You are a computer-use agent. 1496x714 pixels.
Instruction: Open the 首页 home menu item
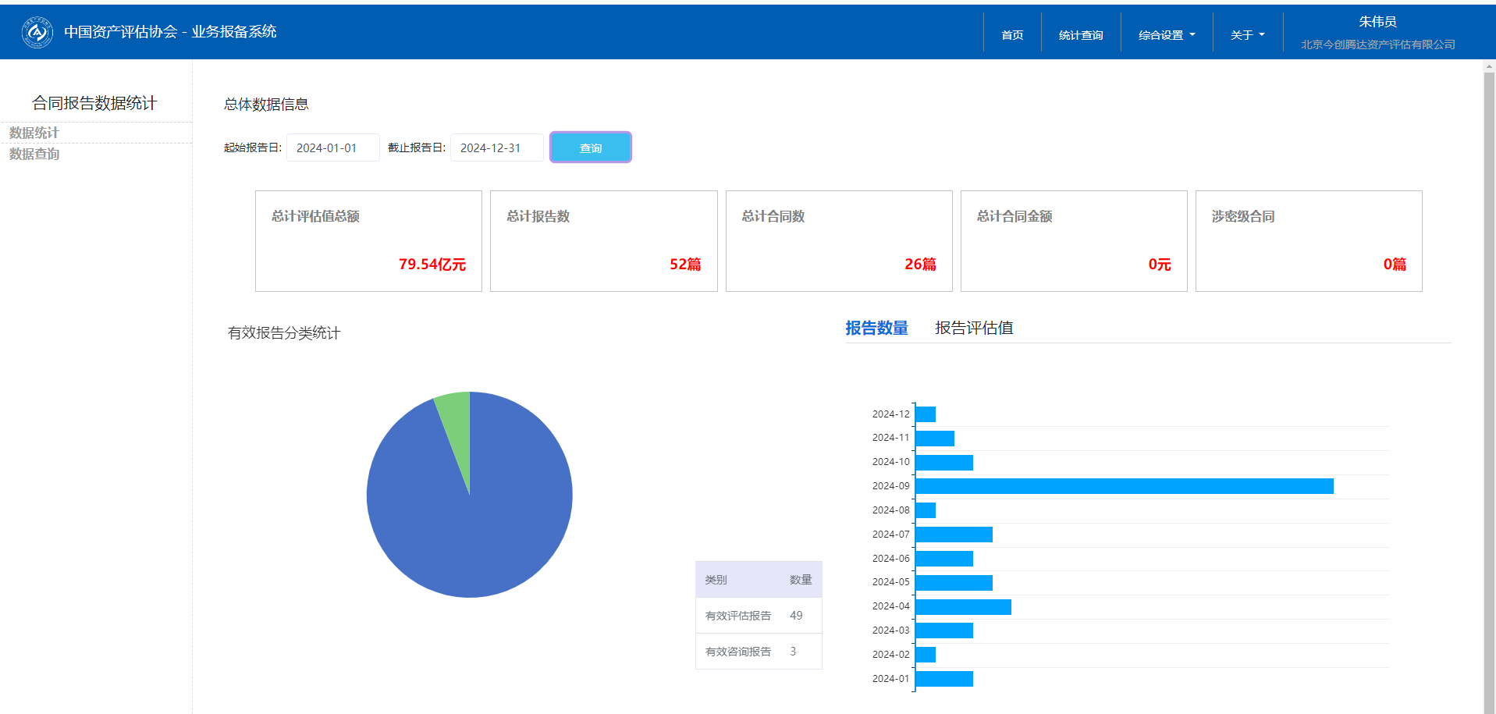coord(1012,35)
